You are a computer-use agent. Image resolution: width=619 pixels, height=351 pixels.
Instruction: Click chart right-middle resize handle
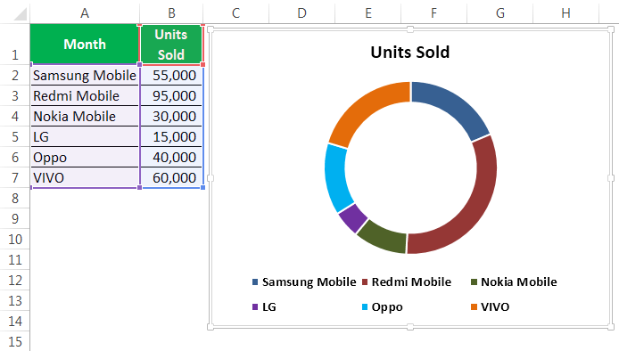[611, 178]
